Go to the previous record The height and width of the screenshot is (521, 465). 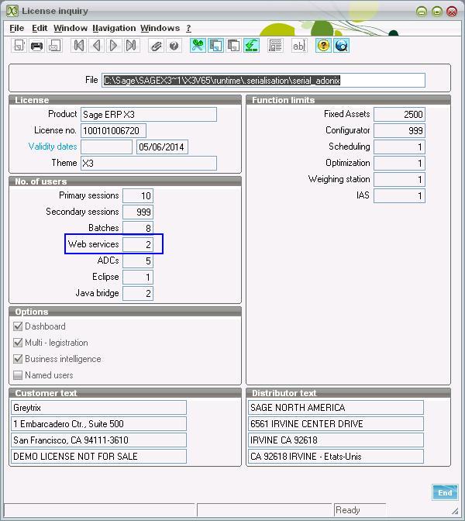pos(96,46)
